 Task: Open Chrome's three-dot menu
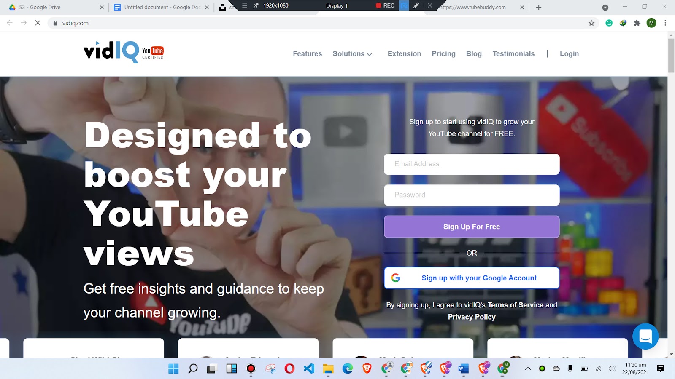665,23
